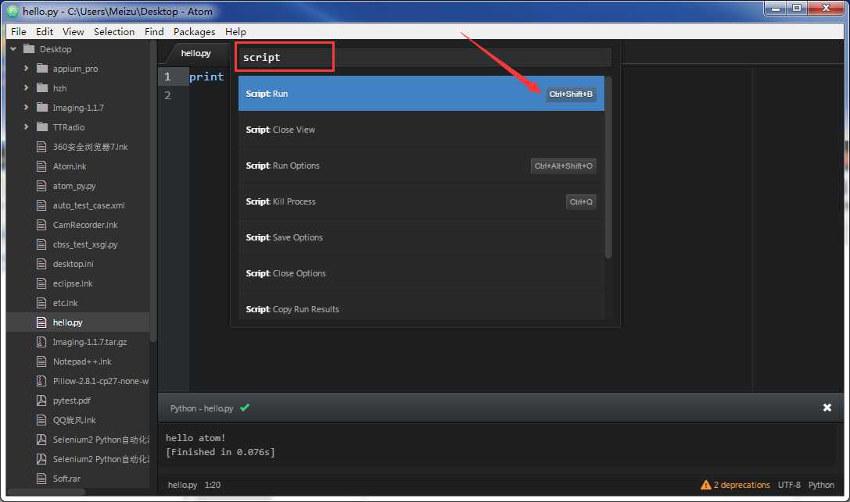
Task: Select Script: Close Options command
Action: pos(421,273)
